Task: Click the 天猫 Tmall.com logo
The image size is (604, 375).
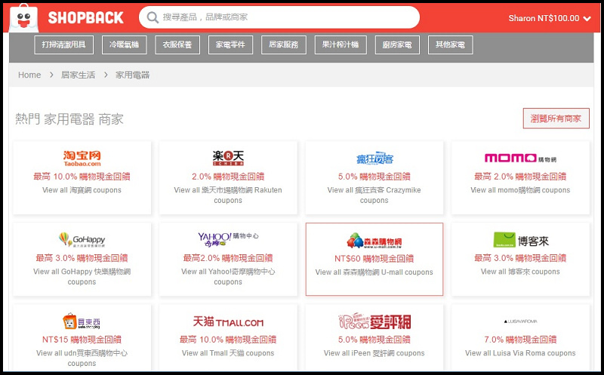Action: (228, 321)
